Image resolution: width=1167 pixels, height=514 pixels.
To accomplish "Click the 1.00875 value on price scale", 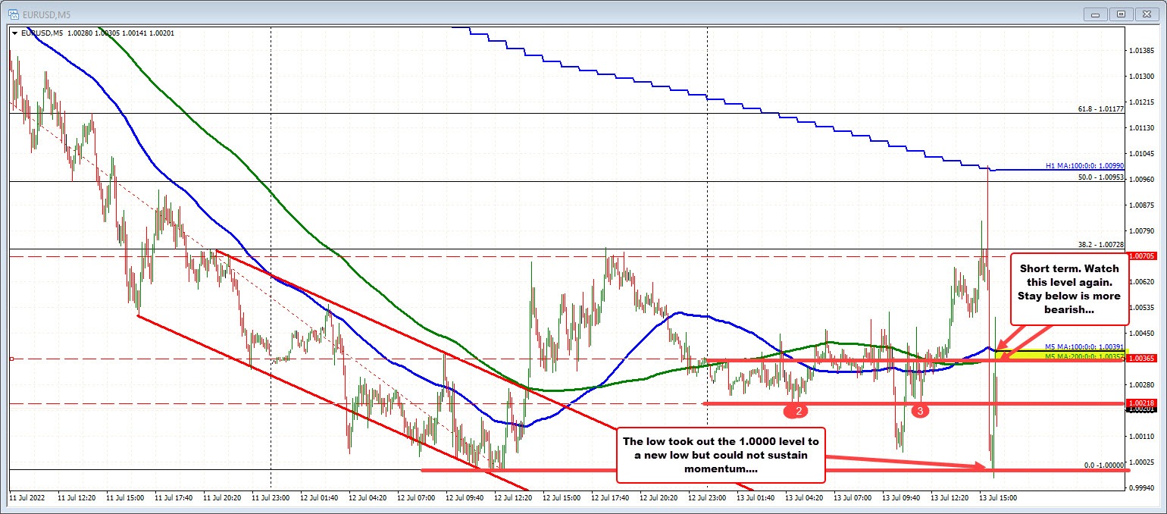I will pyautogui.click(x=1142, y=205).
